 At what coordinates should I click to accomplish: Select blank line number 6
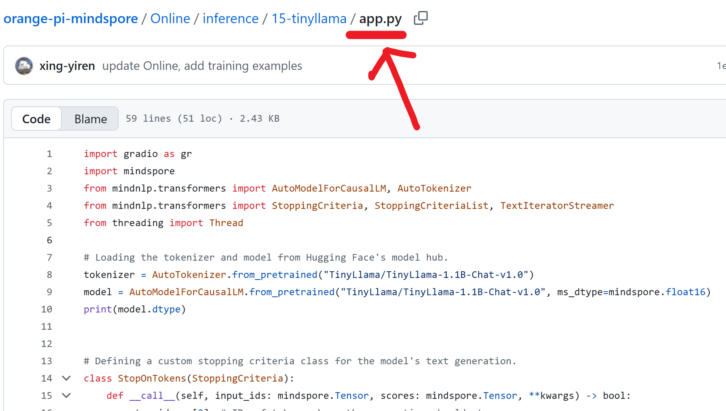(x=49, y=240)
